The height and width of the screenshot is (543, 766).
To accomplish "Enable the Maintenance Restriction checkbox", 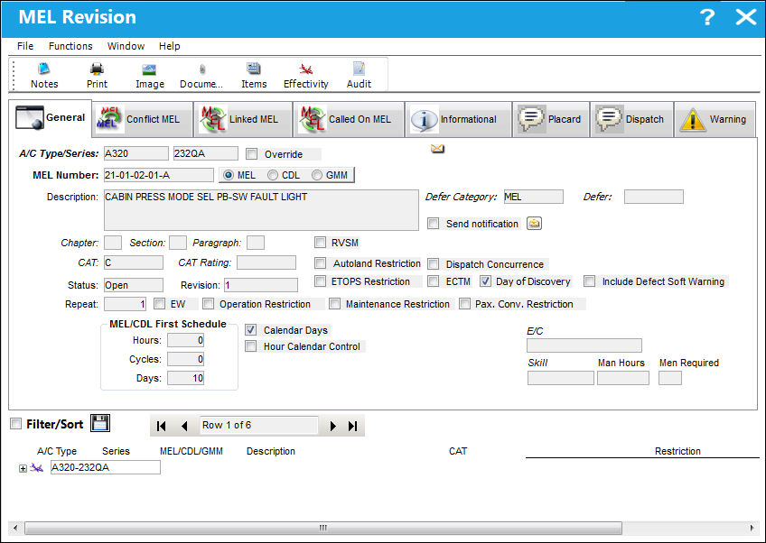I will 334,304.
